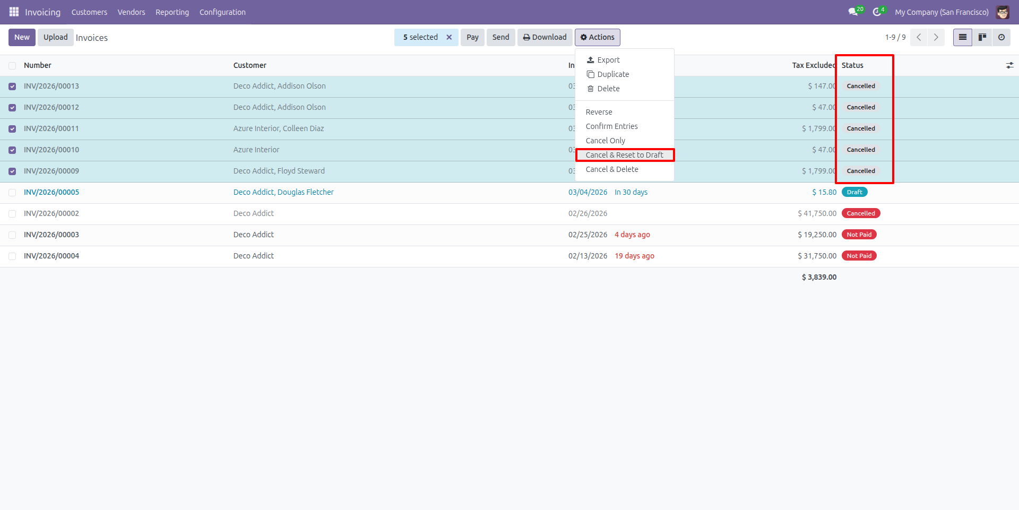Image resolution: width=1019 pixels, height=510 pixels.
Task: Uncheck invoice INV/2026/00011
Action: coord(12,129)
